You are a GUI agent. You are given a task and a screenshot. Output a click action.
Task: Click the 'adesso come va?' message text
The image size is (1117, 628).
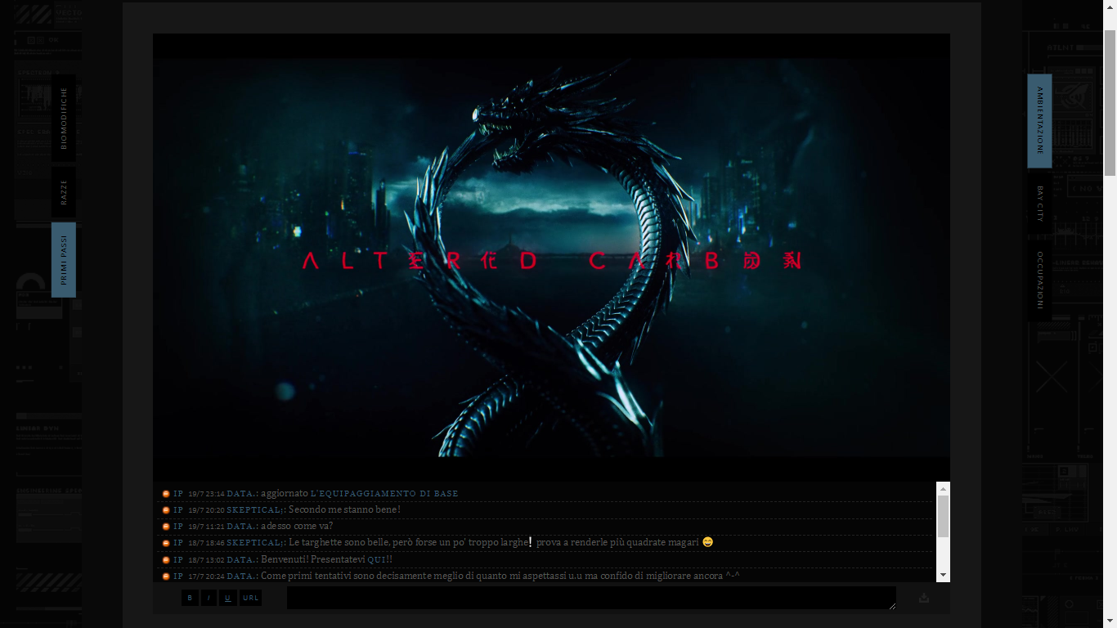point(297,527)
